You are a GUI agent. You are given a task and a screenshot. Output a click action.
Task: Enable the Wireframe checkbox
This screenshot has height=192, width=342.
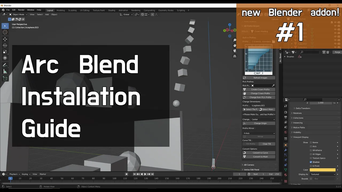[x=311, y=150]
